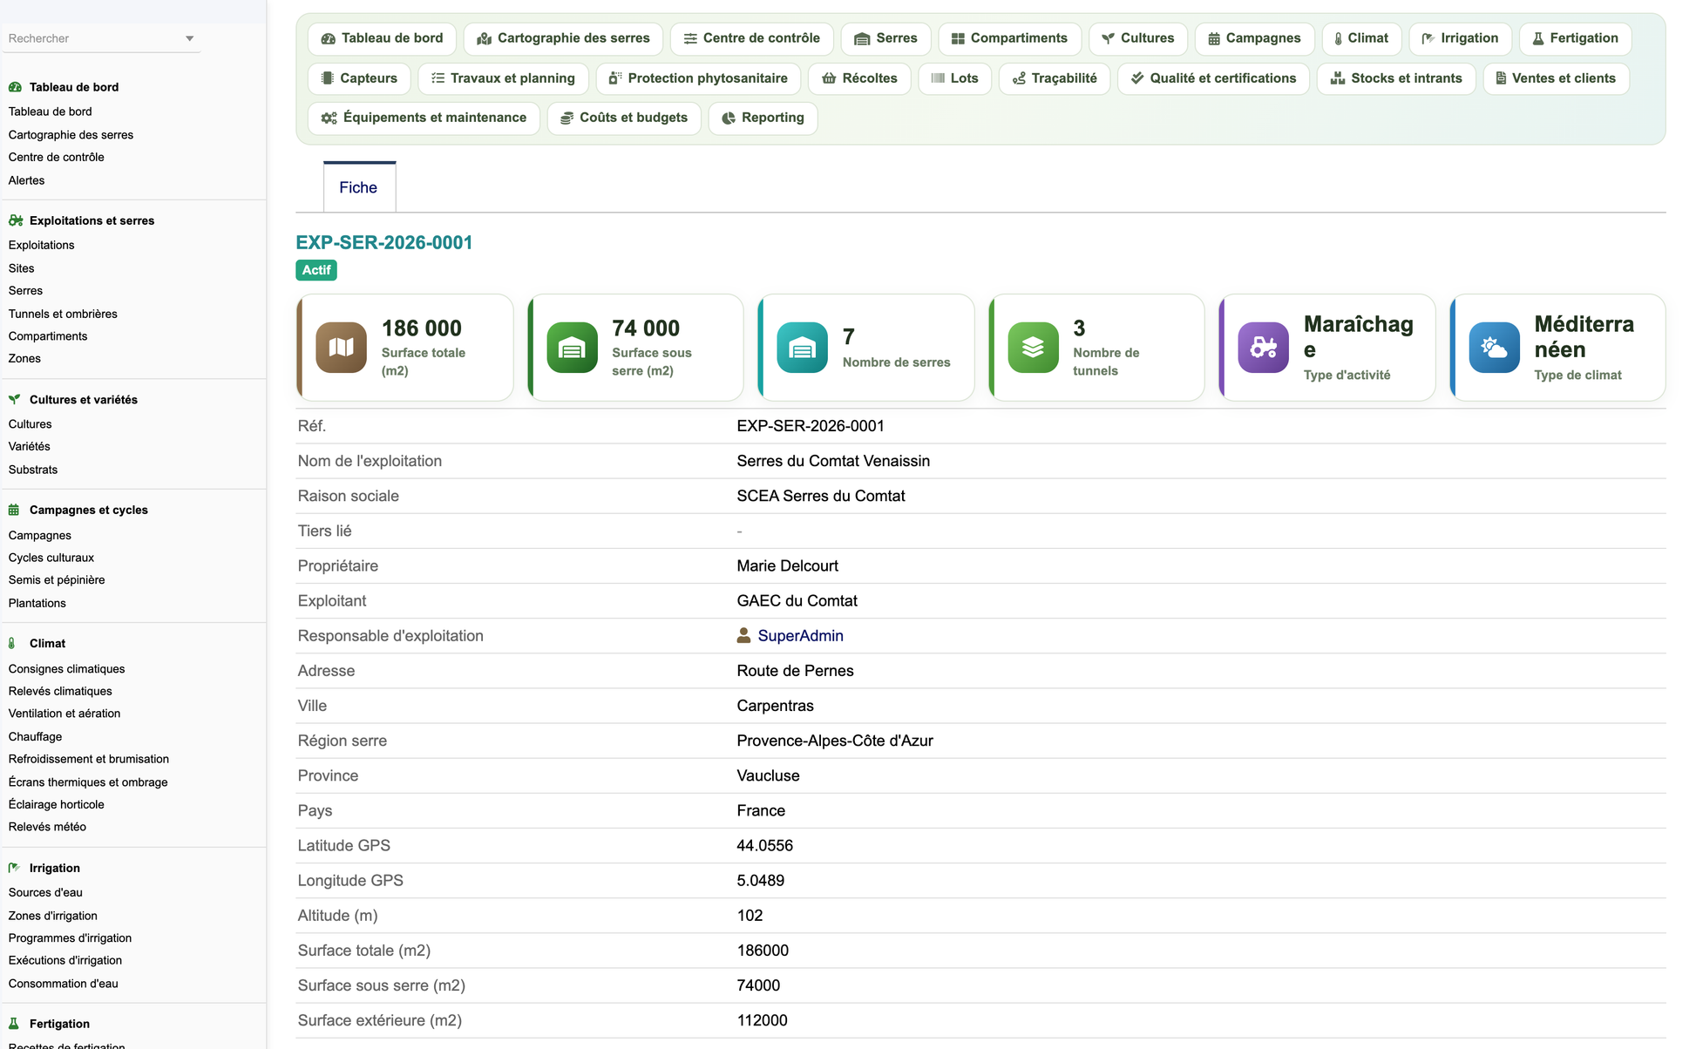Image resolution: width=1696 pixels, height=1049 pixels.
Task: Open Équipements et maintenance
Action: click(424, 118)
